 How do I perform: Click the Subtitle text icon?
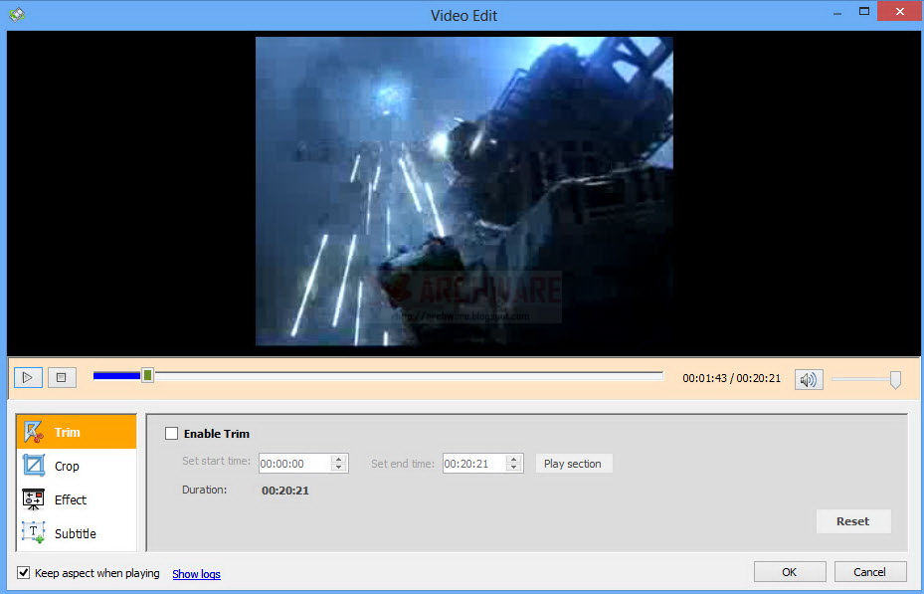coord(34,532)
